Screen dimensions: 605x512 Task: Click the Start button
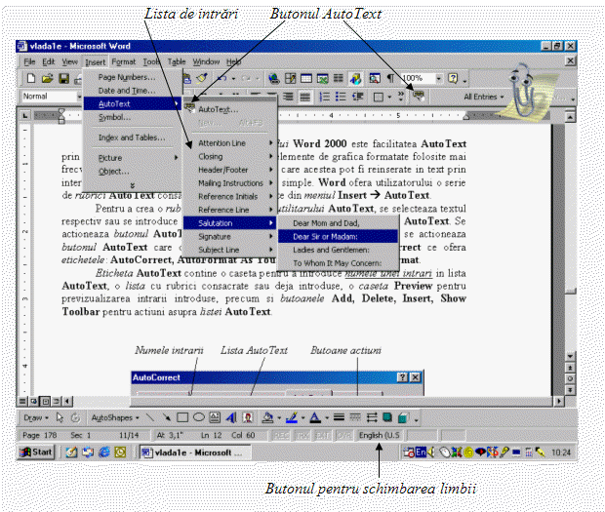36,452
